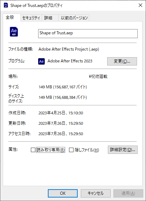This screenshot has width=146, height=201.
Task: Enable the 読み取り専用 checkbox
Action: (33, 150)
